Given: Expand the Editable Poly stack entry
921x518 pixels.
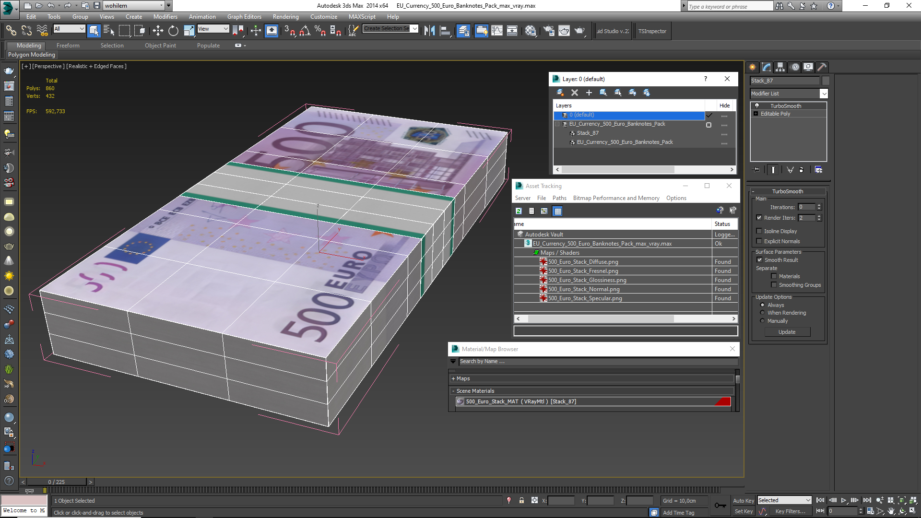Looking at the screenshot, I should click(x=756, y=114).
